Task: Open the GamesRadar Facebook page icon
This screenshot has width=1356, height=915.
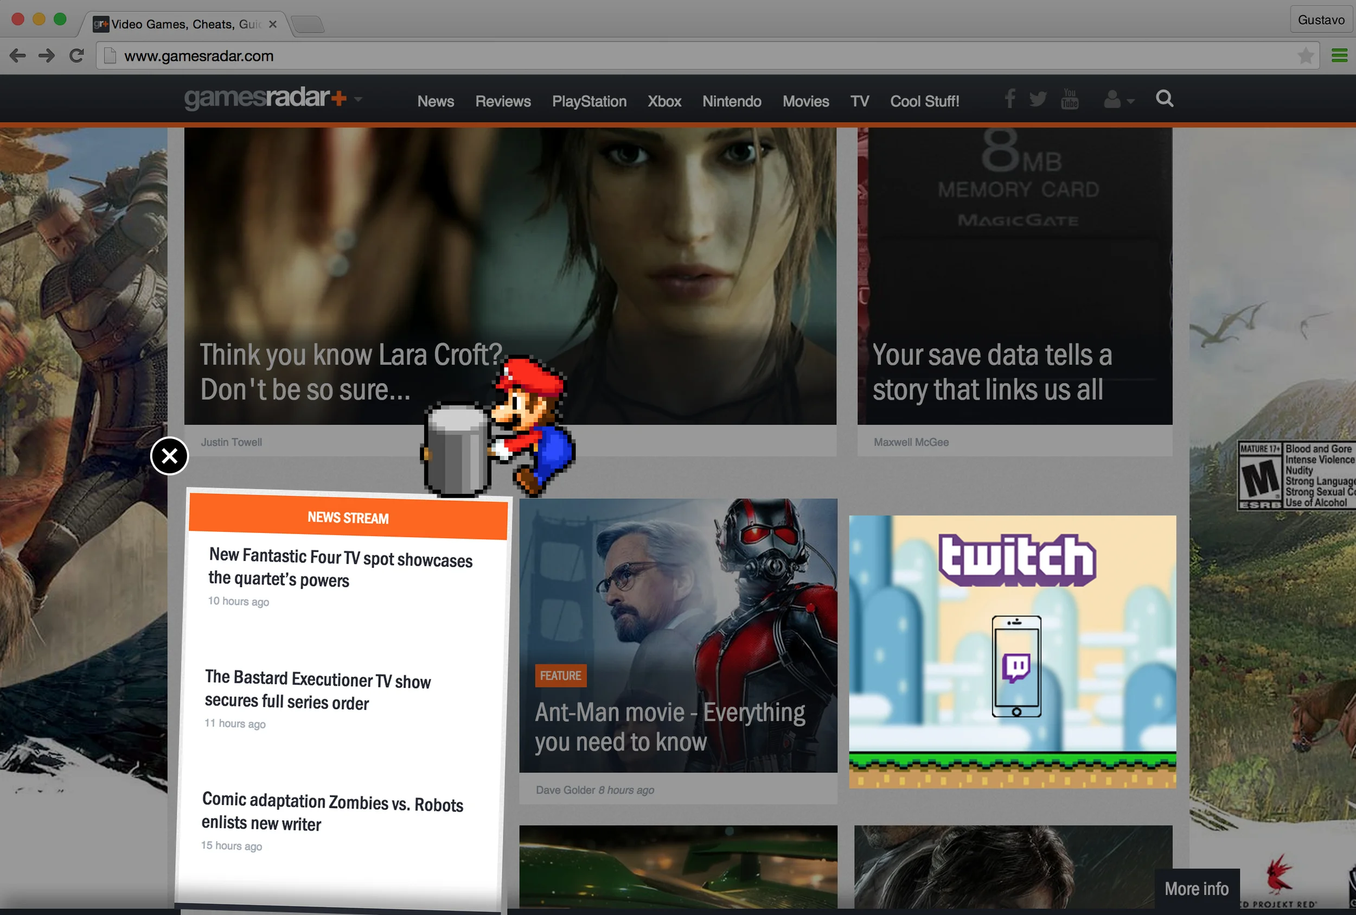Action: click(x=1010, y=99)
